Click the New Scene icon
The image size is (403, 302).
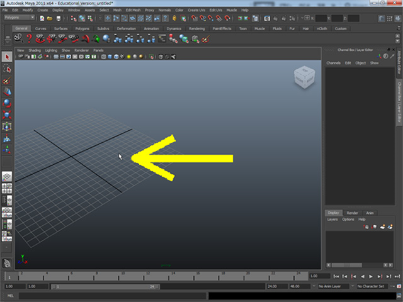(x=42, y=18)
